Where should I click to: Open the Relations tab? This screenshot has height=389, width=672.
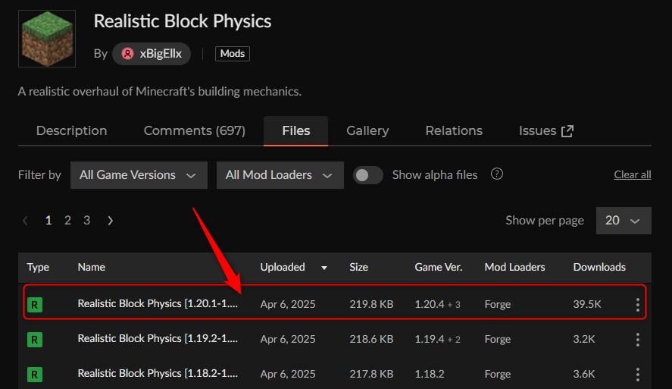point(454,130)
